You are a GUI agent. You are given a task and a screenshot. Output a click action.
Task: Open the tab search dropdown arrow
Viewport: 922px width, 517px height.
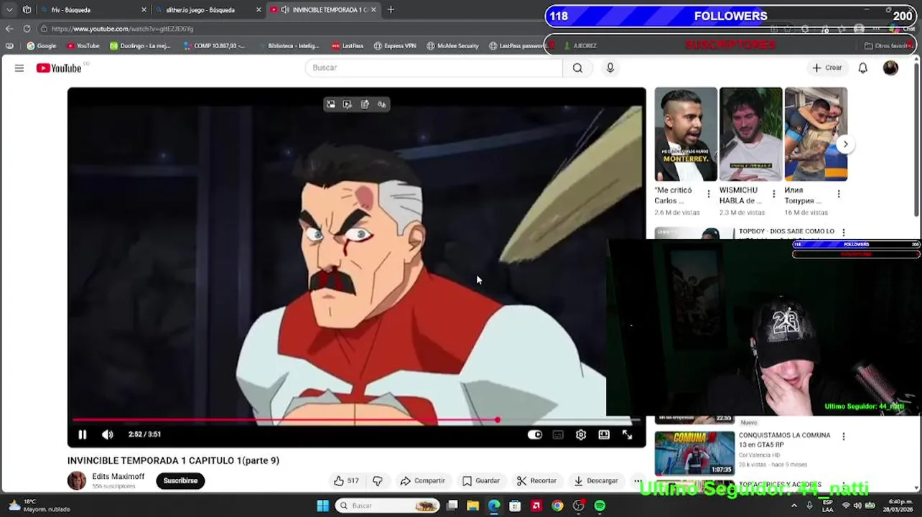pyautogui.click(x=9, y=10)
